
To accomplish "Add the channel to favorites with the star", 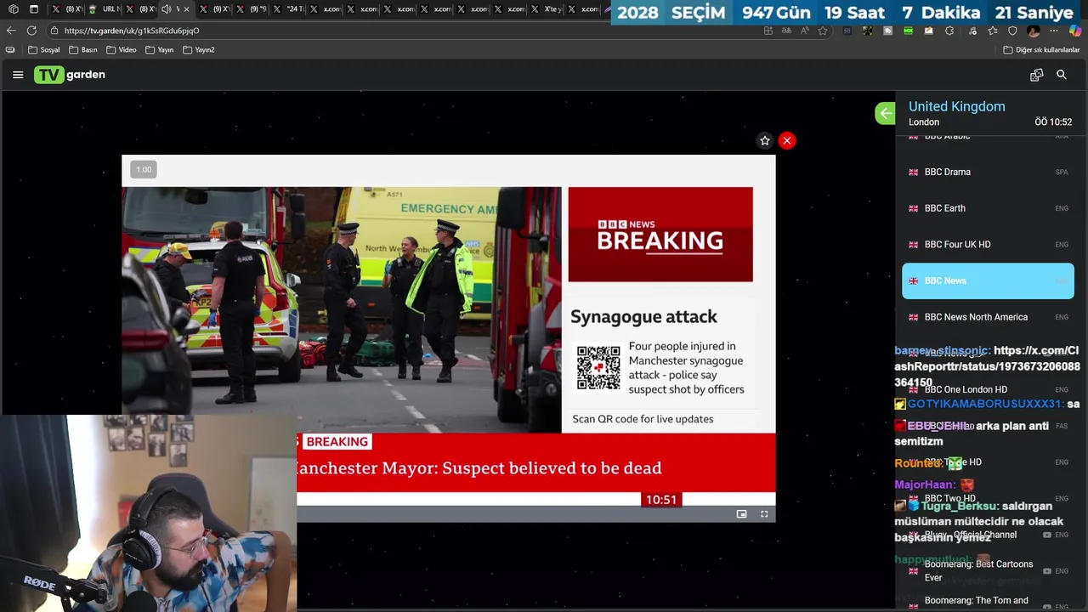I will 764,140.
